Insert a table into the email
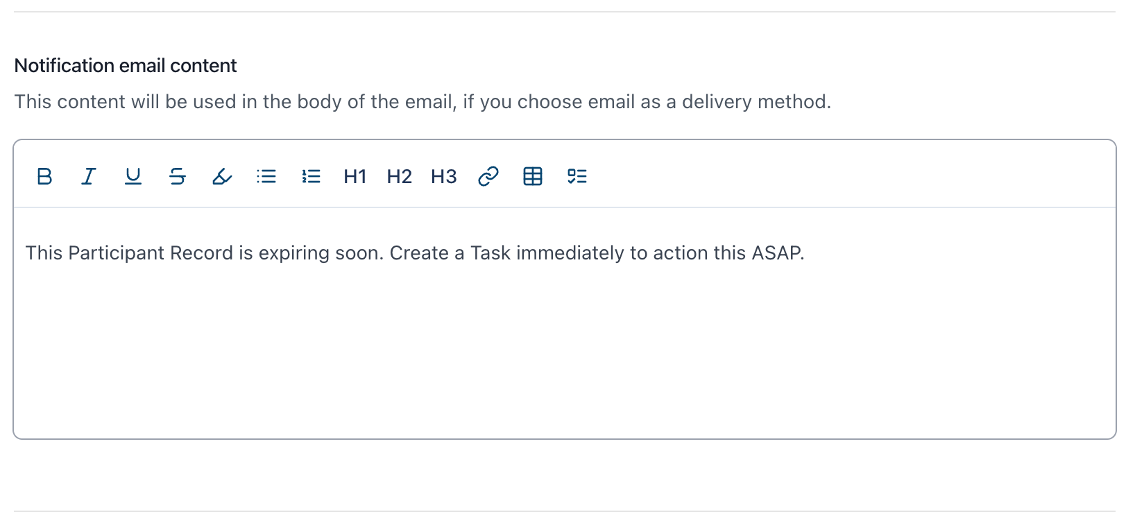The height and width of the screenshot is (530, 1135). tap(533, 176)
